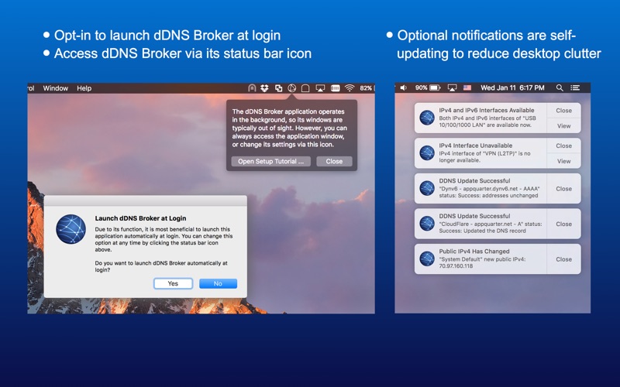This screenshot has height=387, width=620.
Task: Open Notification Center list icon
Action: 576,88
